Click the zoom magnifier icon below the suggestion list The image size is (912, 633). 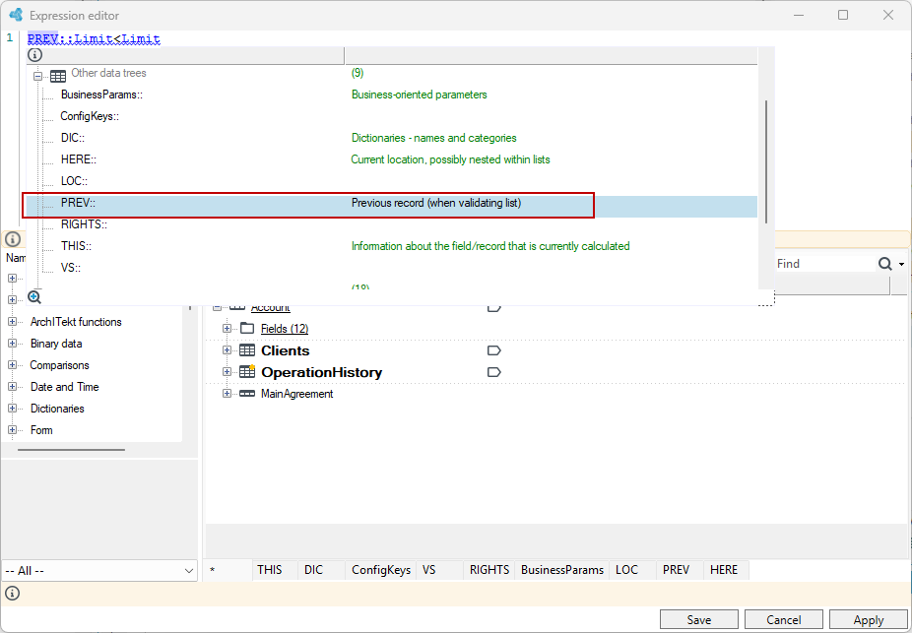34,297
